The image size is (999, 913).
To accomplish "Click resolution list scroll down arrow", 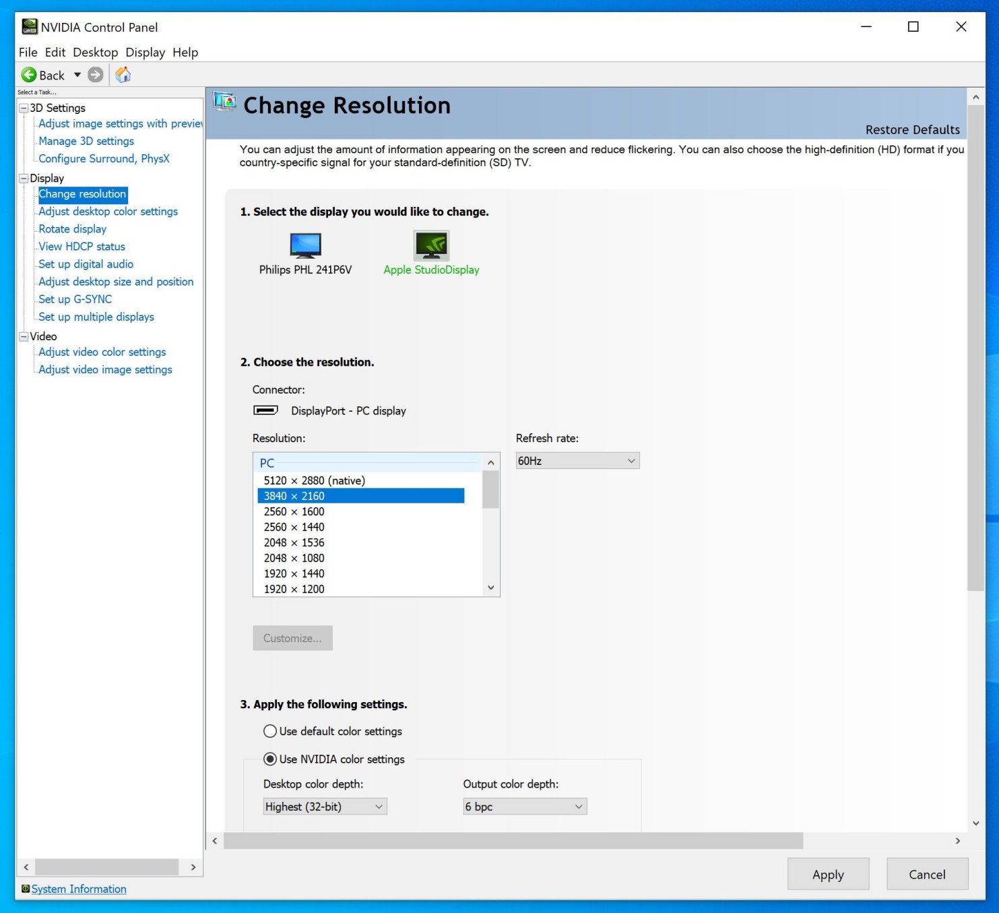I will click(x=491, y=588).
